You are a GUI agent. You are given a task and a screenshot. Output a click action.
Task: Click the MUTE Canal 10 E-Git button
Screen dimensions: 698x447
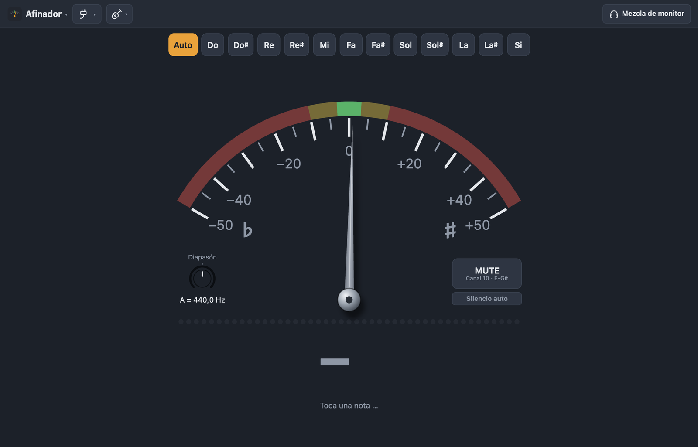point(487,274)
